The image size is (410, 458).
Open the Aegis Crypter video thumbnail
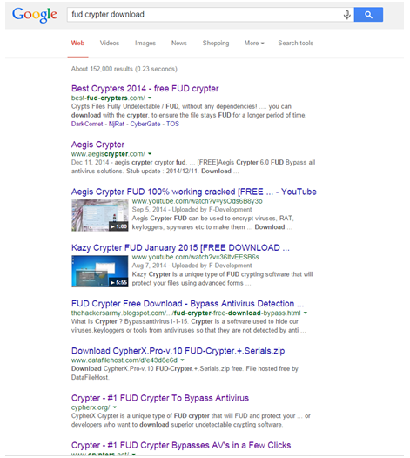tap(99, 215)
